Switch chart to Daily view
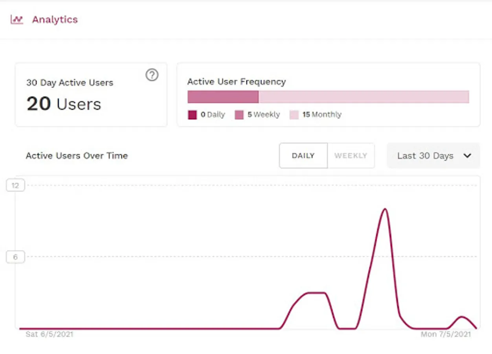Viewport: 492px width, 354px height. coord(303,156)
